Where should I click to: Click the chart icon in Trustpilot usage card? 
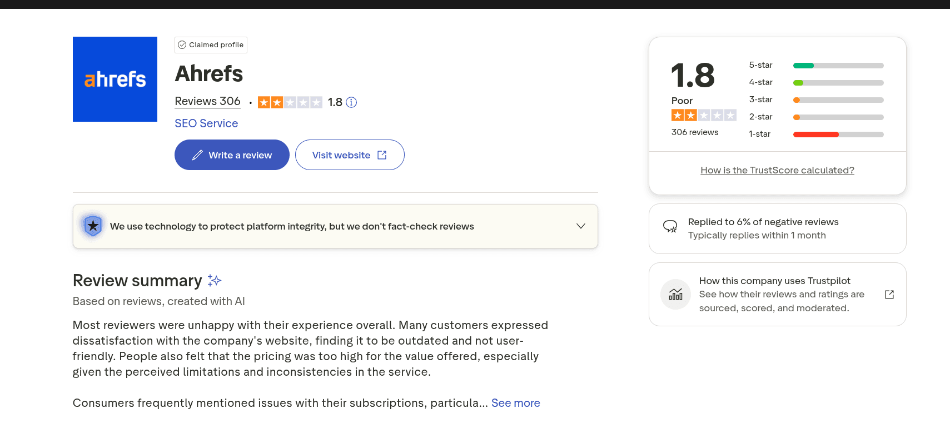pyautogui.click(x=675, y=294)
